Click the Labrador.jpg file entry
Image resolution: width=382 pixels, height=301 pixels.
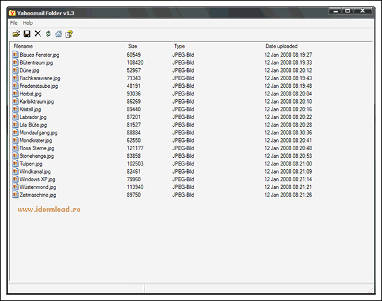pyautogui.click(x=33, y=117)
